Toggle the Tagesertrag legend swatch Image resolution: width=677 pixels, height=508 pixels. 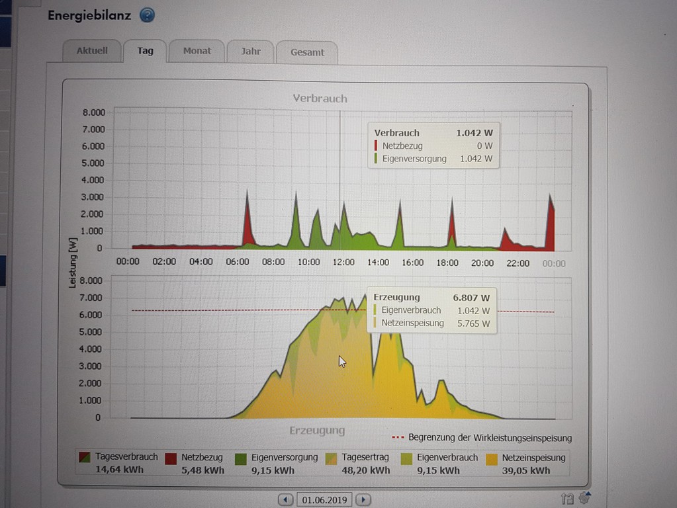(x=332, y=458)
